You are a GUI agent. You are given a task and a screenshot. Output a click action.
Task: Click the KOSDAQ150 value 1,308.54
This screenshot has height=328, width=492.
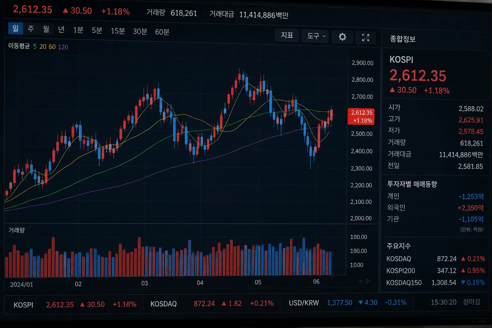tap(444, 283)
